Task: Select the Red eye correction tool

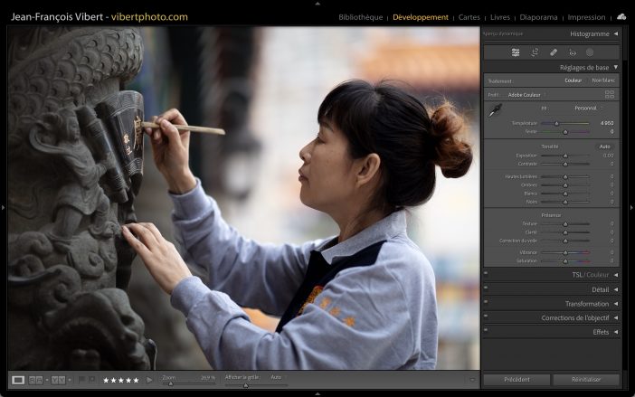Action: (572, 52)
